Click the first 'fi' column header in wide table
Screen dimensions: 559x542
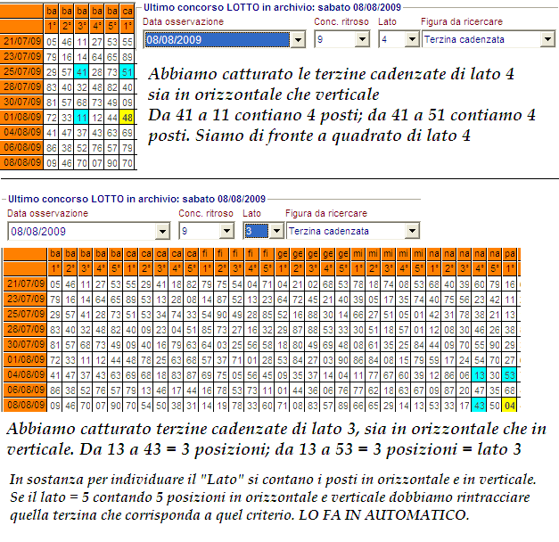(x=206, y=254)
